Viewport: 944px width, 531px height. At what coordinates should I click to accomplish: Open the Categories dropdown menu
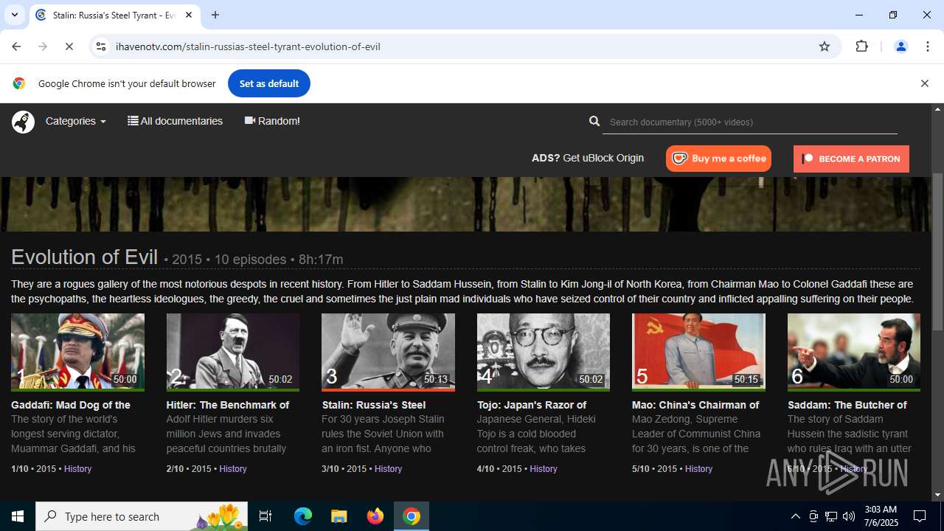tap(75, 121)
